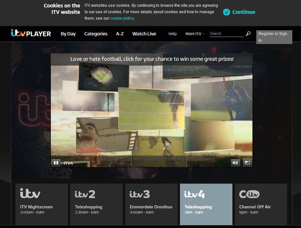Click the ITV2 logo icon
Image resolution: width=301 pixels, height=228 pixels.
pos(85,194)
